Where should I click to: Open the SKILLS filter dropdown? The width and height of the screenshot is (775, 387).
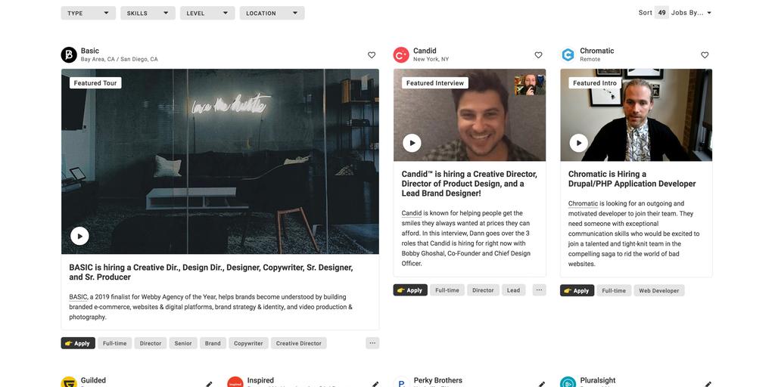148,13
